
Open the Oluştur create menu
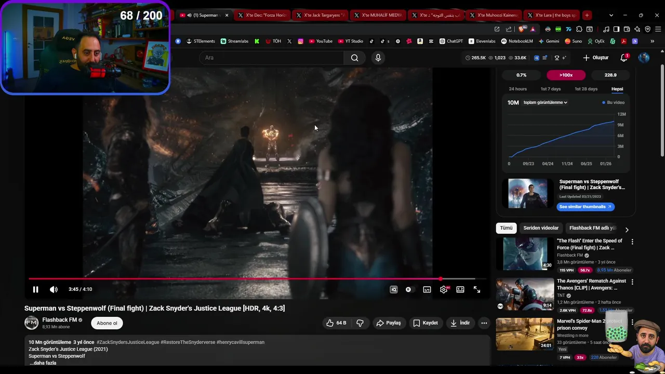click(x=595, y=58)
